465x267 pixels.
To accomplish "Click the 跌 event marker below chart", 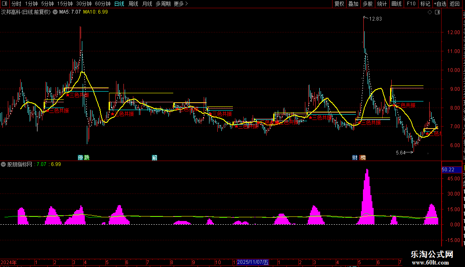I will click(86, 157).
